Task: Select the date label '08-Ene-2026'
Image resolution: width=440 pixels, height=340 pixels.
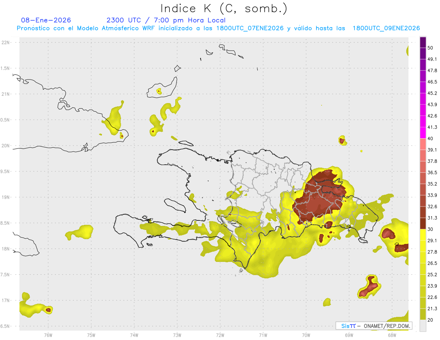Action: coord(46,20)
